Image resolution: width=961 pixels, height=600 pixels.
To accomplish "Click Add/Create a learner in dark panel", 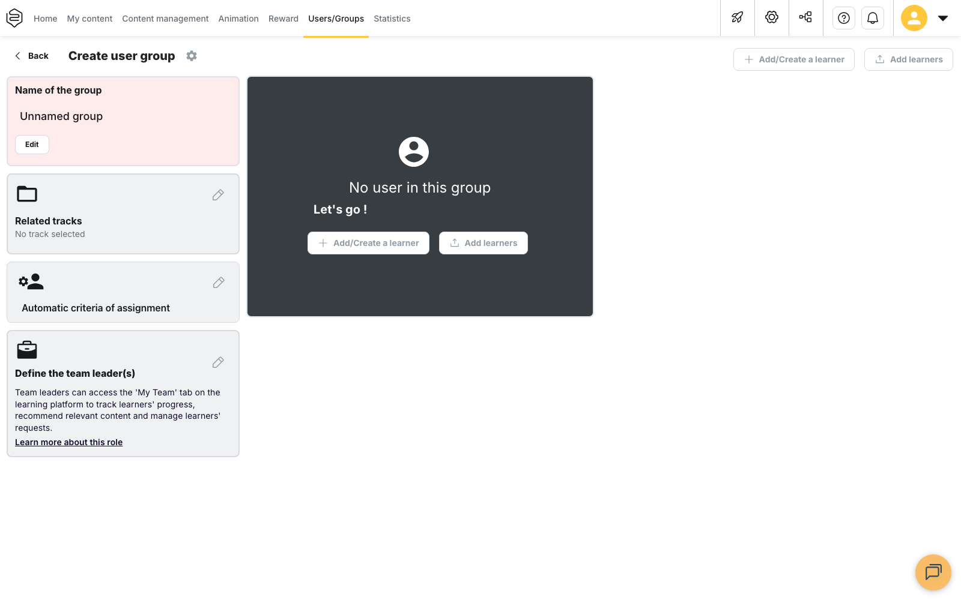I will 369,243.
